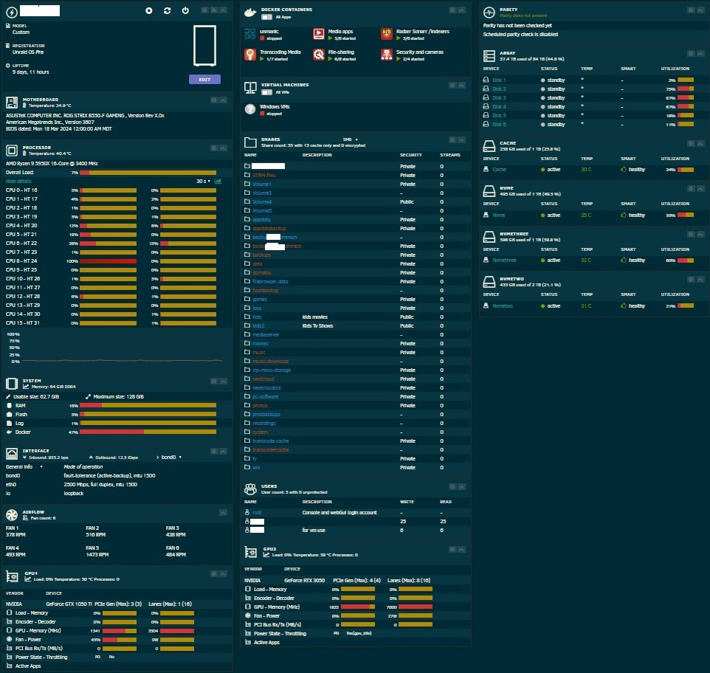Open the General Info dropdown in Interface
The height and width of the screenshot is (673, 710).
click(x=24, y=466)
